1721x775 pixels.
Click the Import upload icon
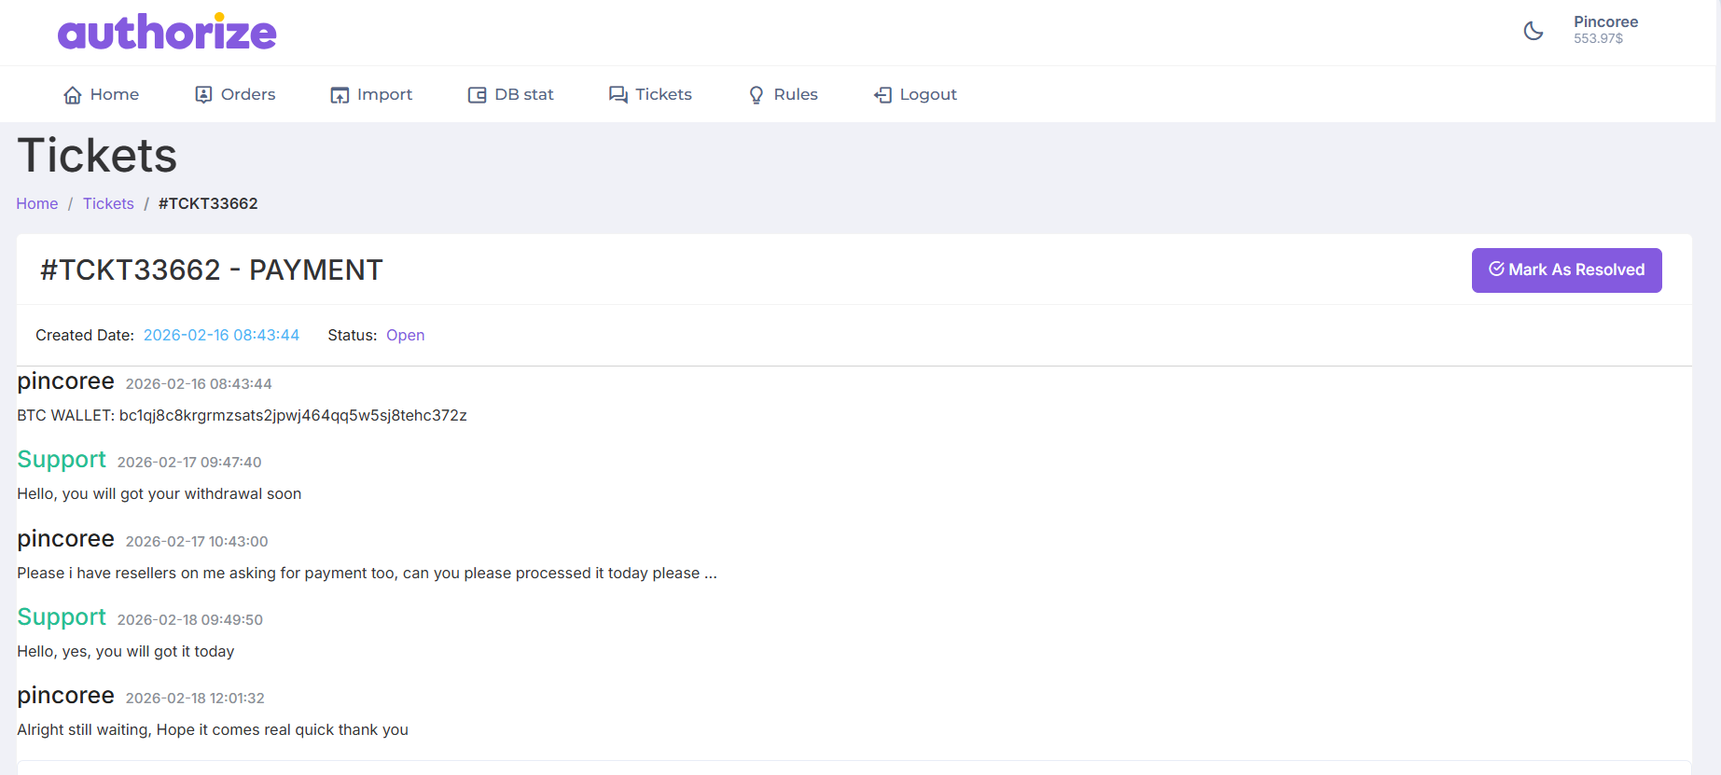tap(340, 95)
